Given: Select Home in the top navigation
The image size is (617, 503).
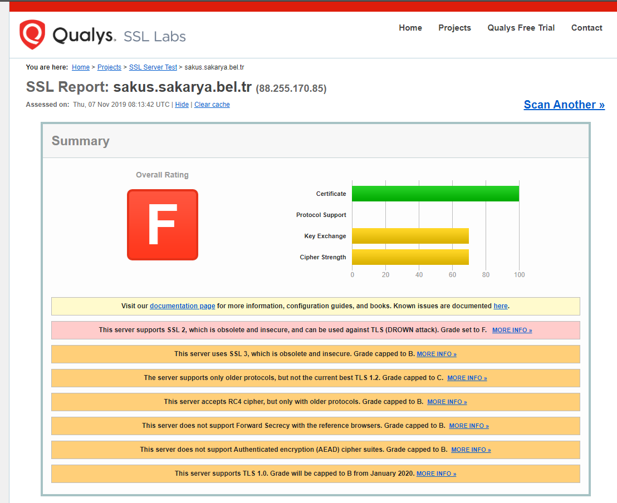Looking at the screenshot, I should (410, 27).
